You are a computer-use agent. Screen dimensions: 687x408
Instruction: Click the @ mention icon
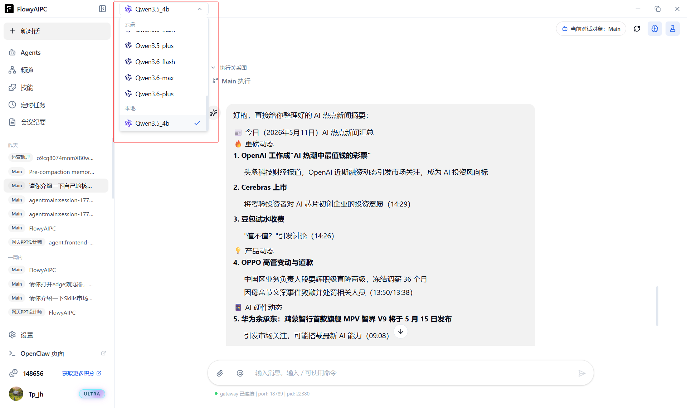click(240, 373)
